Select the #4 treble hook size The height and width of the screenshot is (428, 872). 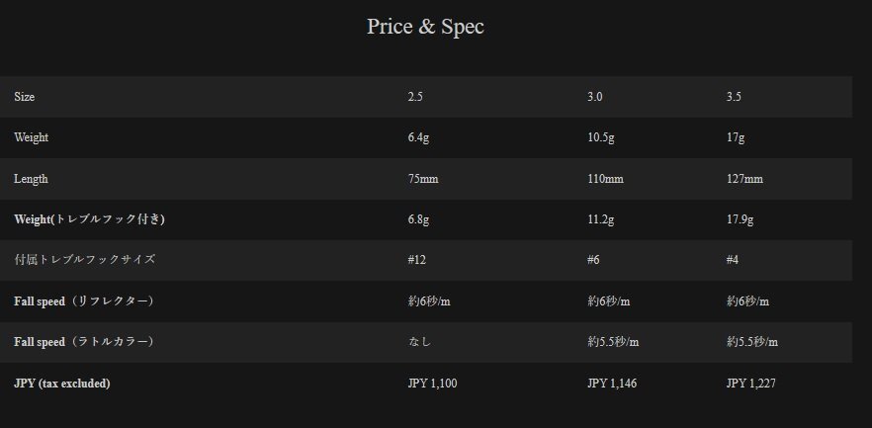tap(734, 260)
